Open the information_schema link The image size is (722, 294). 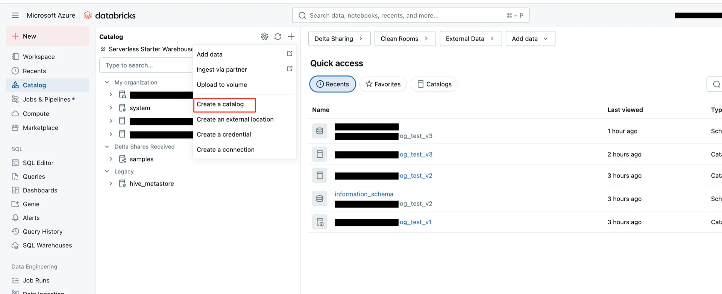tap(364, 194)
